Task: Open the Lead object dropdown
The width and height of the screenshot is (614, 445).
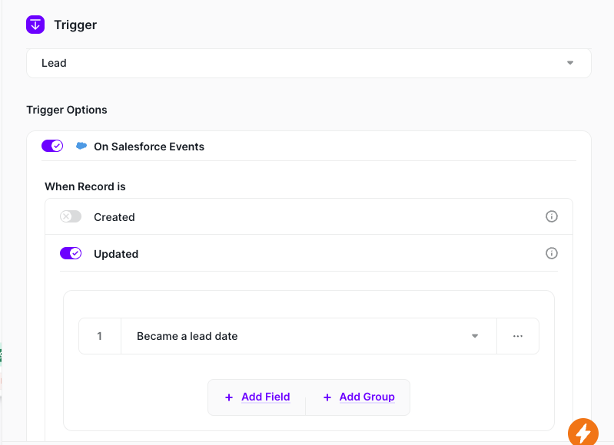Action: pyautogui.click(x=307, y=63)
